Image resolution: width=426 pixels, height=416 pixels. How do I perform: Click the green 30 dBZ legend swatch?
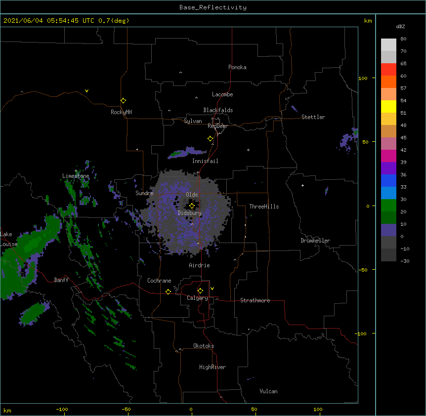(x=388, y=206)
